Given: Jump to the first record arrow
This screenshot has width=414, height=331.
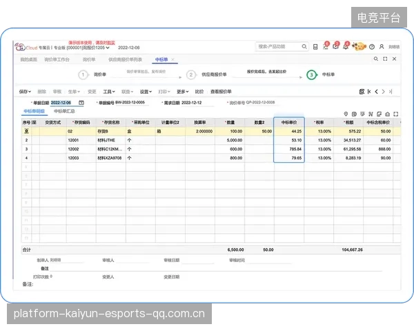Looking at the screenshot, I should pos(369,92).
